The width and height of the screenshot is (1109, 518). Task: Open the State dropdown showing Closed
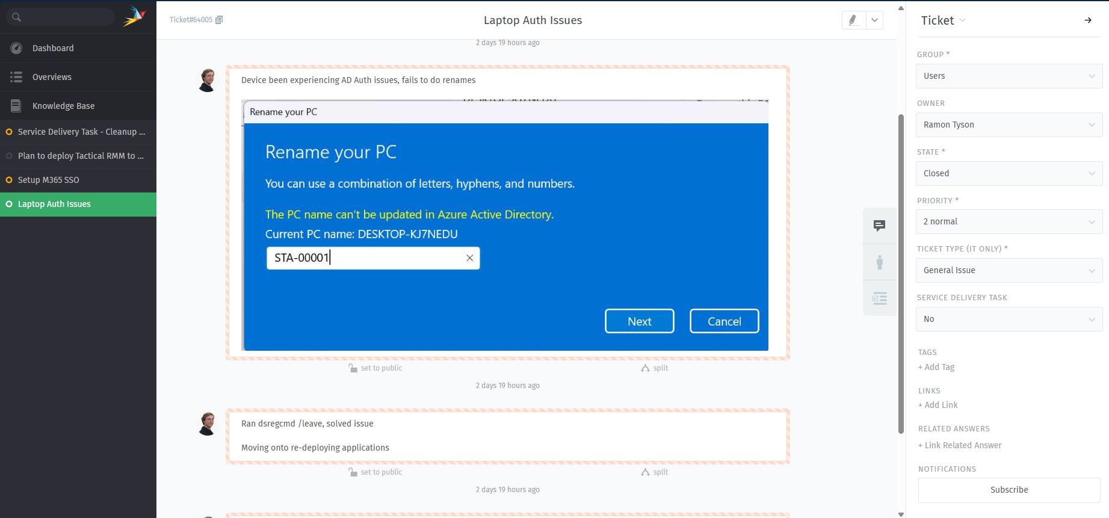[x=1009, y=173]
